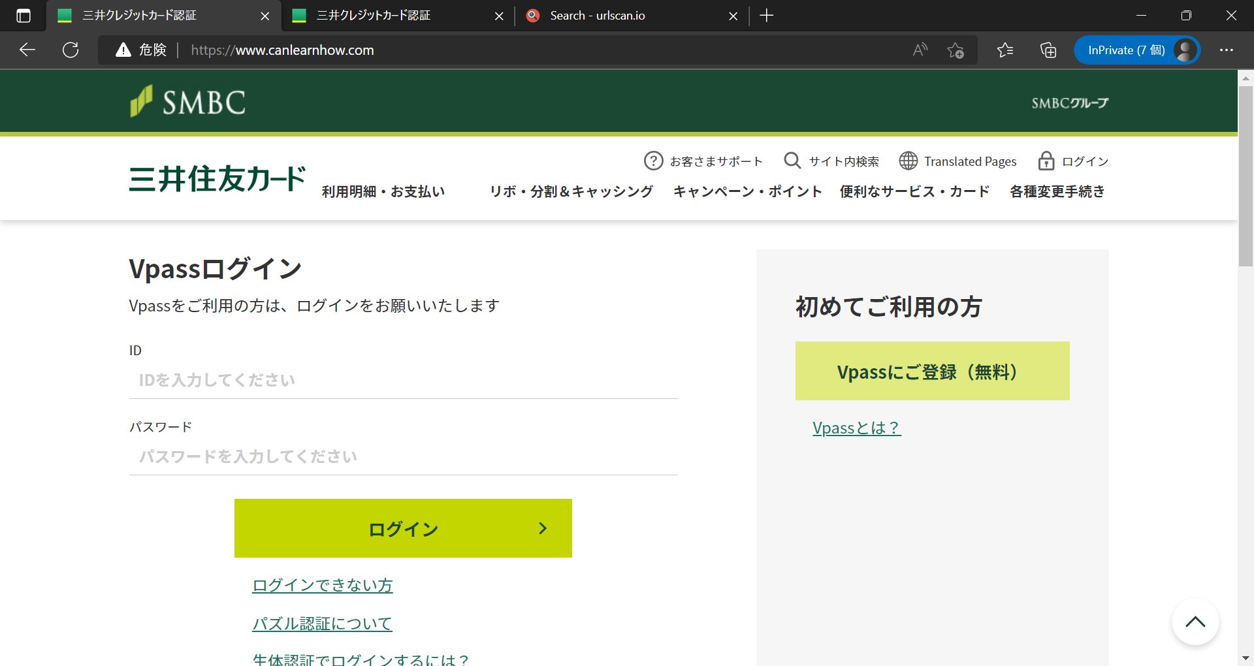Viewport: 1254px width, 666px height.
Task: Open the 利用明細・お支払い menu
Action: 383,191
